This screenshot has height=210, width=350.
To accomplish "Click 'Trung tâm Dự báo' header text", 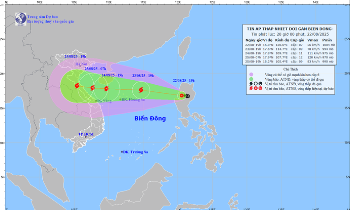I will click(42, 17).
